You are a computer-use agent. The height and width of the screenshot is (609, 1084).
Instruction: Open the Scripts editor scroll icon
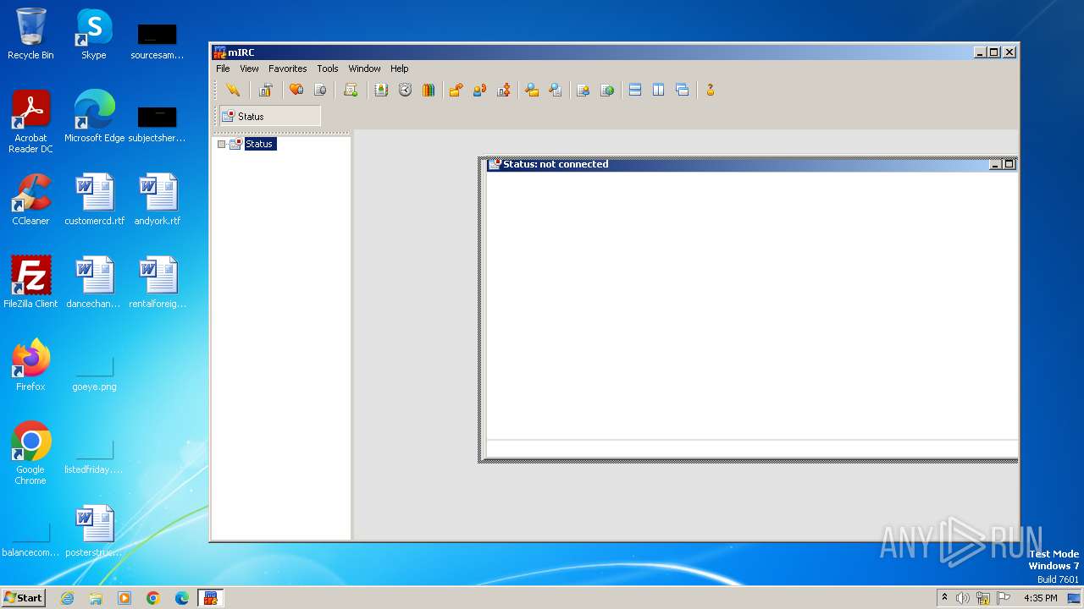click(351, 90)
